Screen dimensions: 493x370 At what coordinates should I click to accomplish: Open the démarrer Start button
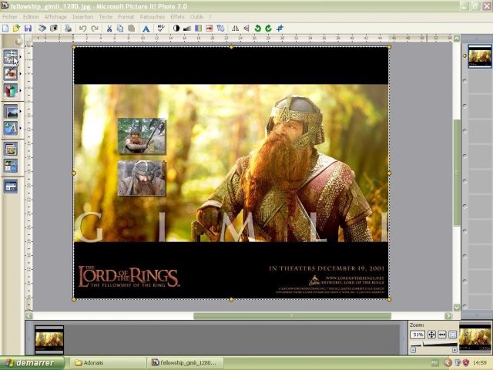coord(32,363)
